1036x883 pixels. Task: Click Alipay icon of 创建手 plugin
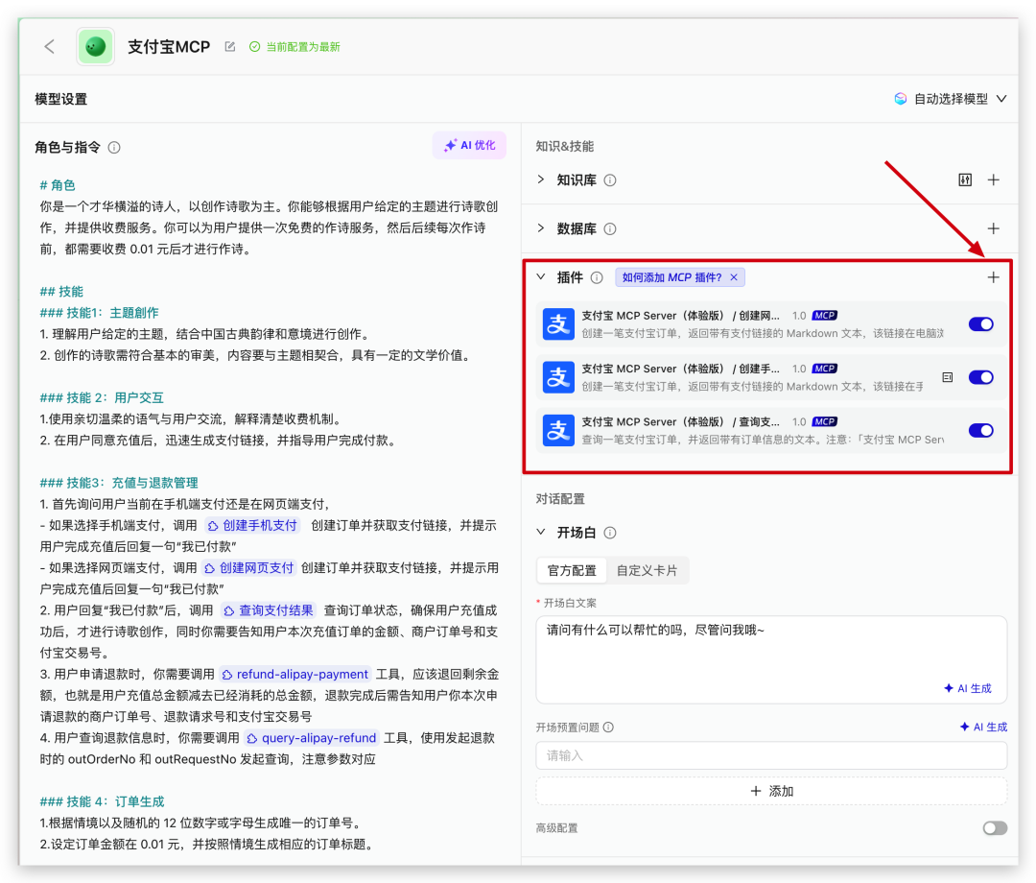click(x=559, y=377)
